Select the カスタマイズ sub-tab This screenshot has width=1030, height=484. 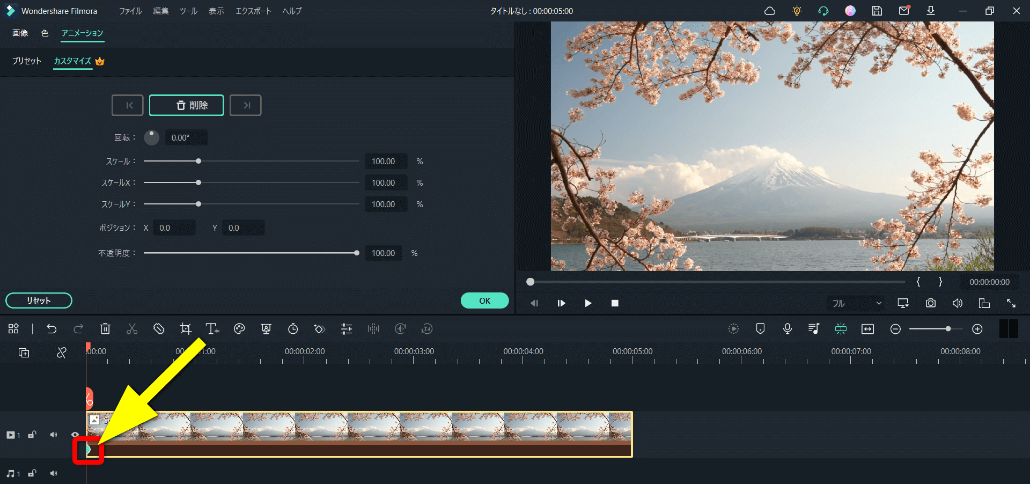72,61
